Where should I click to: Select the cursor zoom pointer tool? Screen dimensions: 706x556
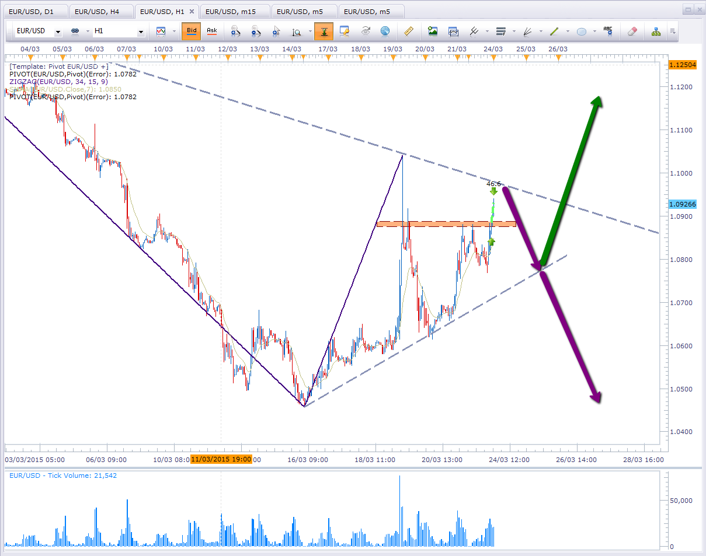point(276,32)
